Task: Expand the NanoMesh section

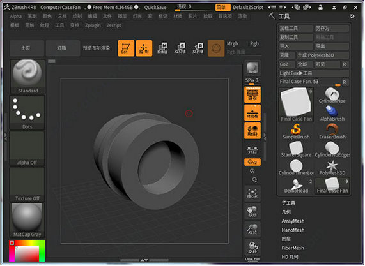Action: coord(293,230)
